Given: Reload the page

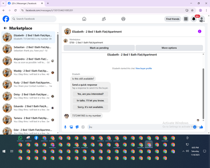Looking at the screenshot, I should click(16, 10).
